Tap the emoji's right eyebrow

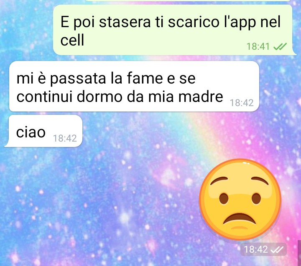pos(260,180)
